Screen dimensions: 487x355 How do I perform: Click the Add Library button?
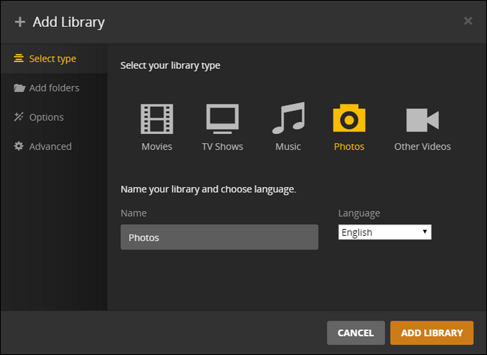pos(432,333)
